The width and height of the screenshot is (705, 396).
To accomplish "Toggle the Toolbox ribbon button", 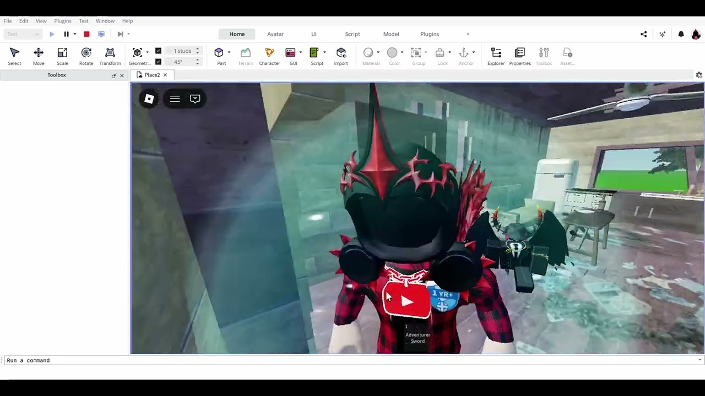I will click(544, 56).
